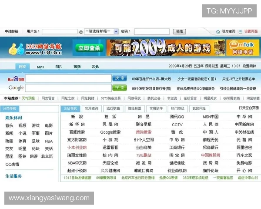
Task: Focus the Baidu search box
Action: 68,78
